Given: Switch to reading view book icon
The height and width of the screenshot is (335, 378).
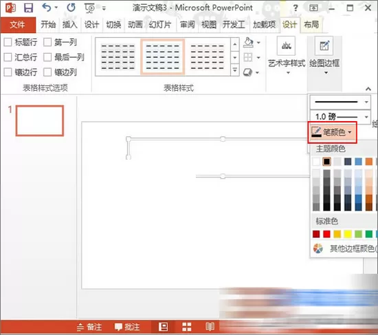Looking at the screenshot, I should [x=210, y=327].
